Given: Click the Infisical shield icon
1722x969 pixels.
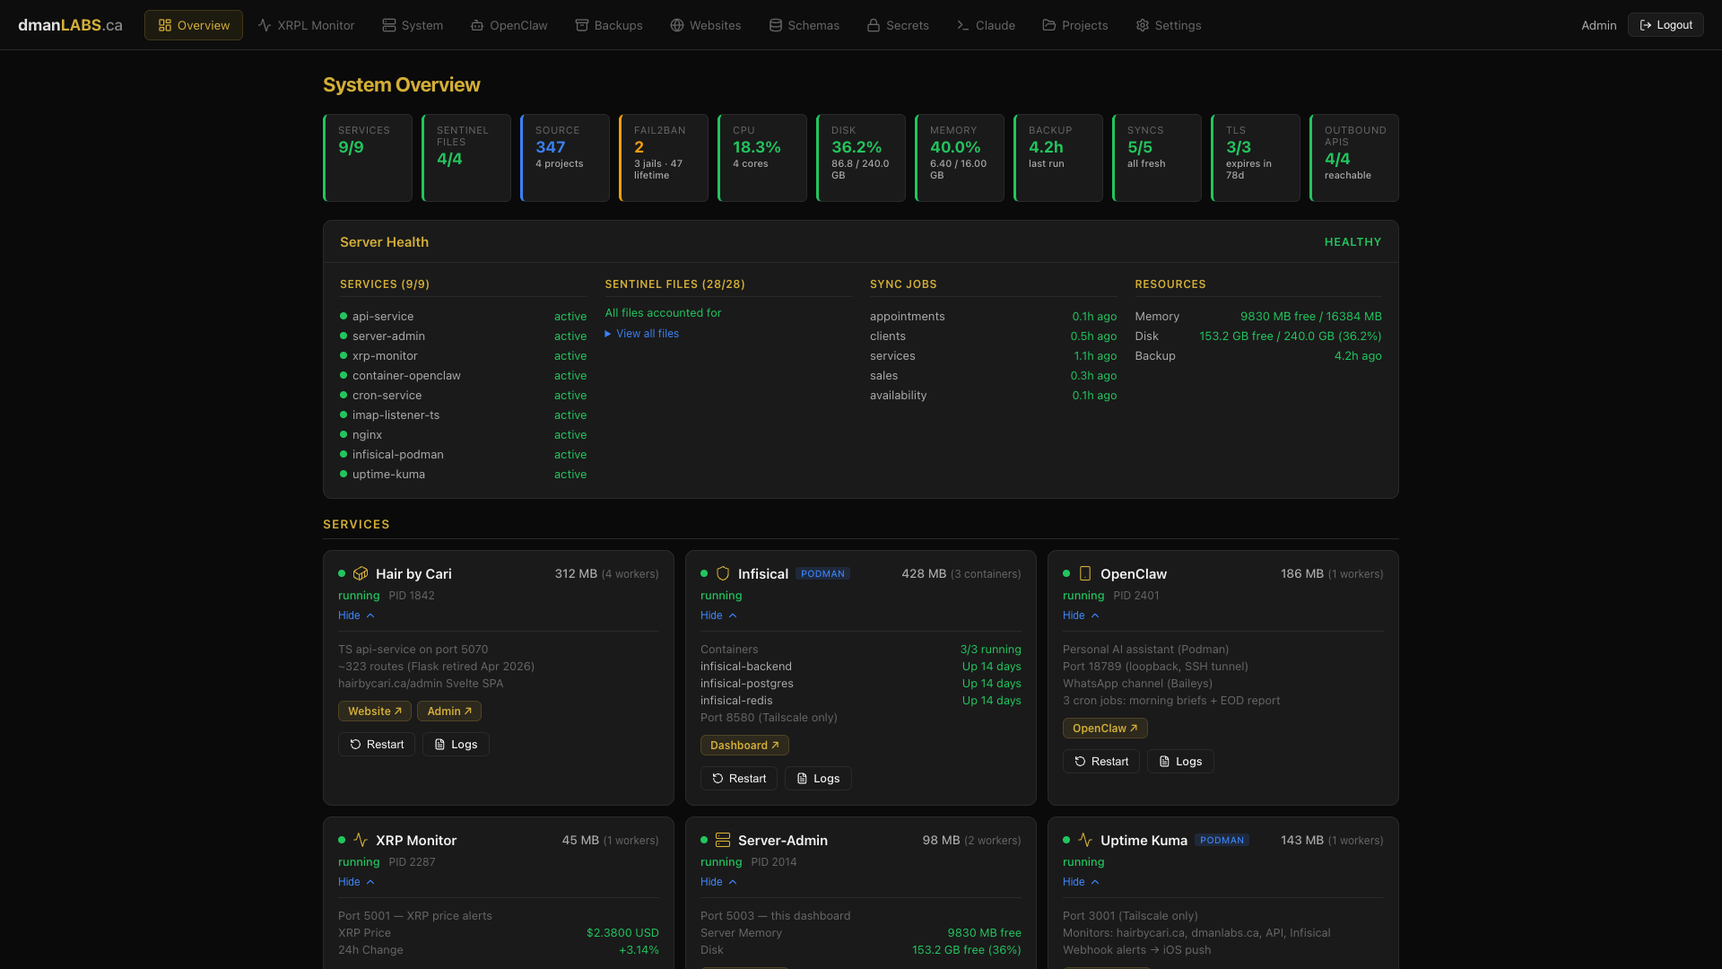Looking at the screenshot, I should [x=723, y=573].
